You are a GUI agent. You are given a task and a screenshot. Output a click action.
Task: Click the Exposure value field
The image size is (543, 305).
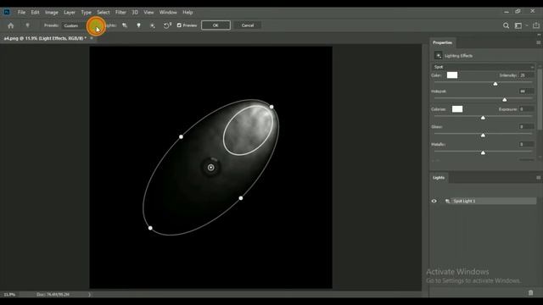click(x=526, y=109)
